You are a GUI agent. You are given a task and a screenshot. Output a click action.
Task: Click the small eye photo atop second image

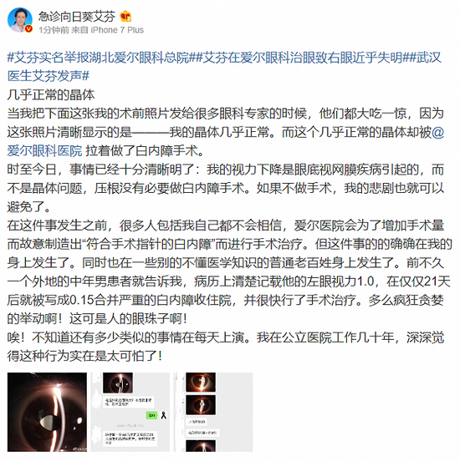pos(118,382)
